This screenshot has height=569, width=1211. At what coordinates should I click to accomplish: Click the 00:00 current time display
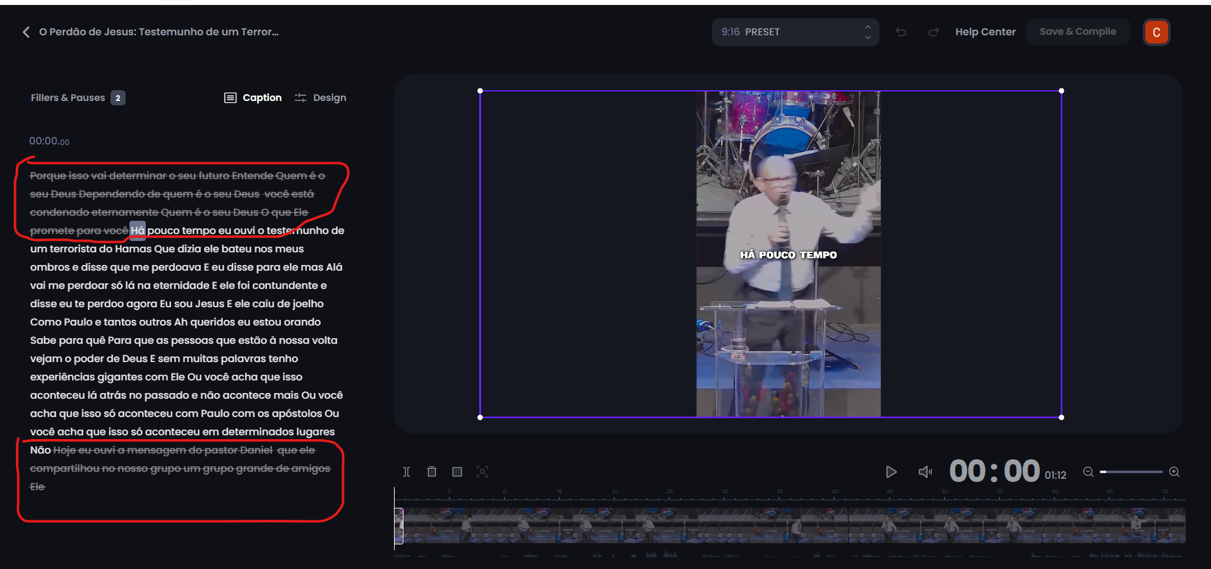tap(994, 471)
